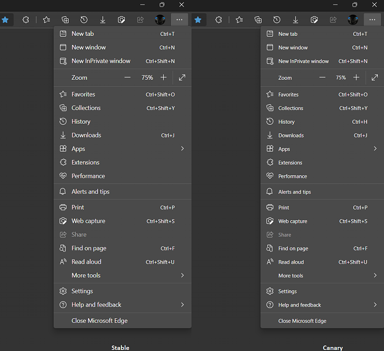Screen dimensions: 384x351
Task: Open Downloads toolbar icon in Canary window
Action: [295, 19]
